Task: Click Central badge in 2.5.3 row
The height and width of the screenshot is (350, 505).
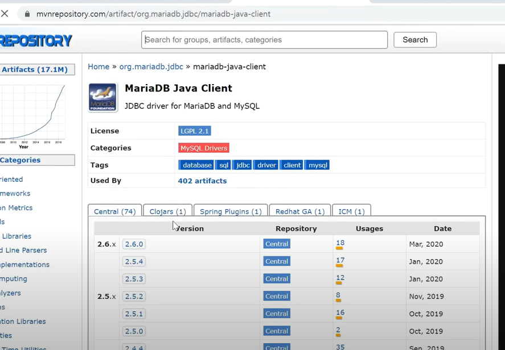Action: tap(277, 278)
